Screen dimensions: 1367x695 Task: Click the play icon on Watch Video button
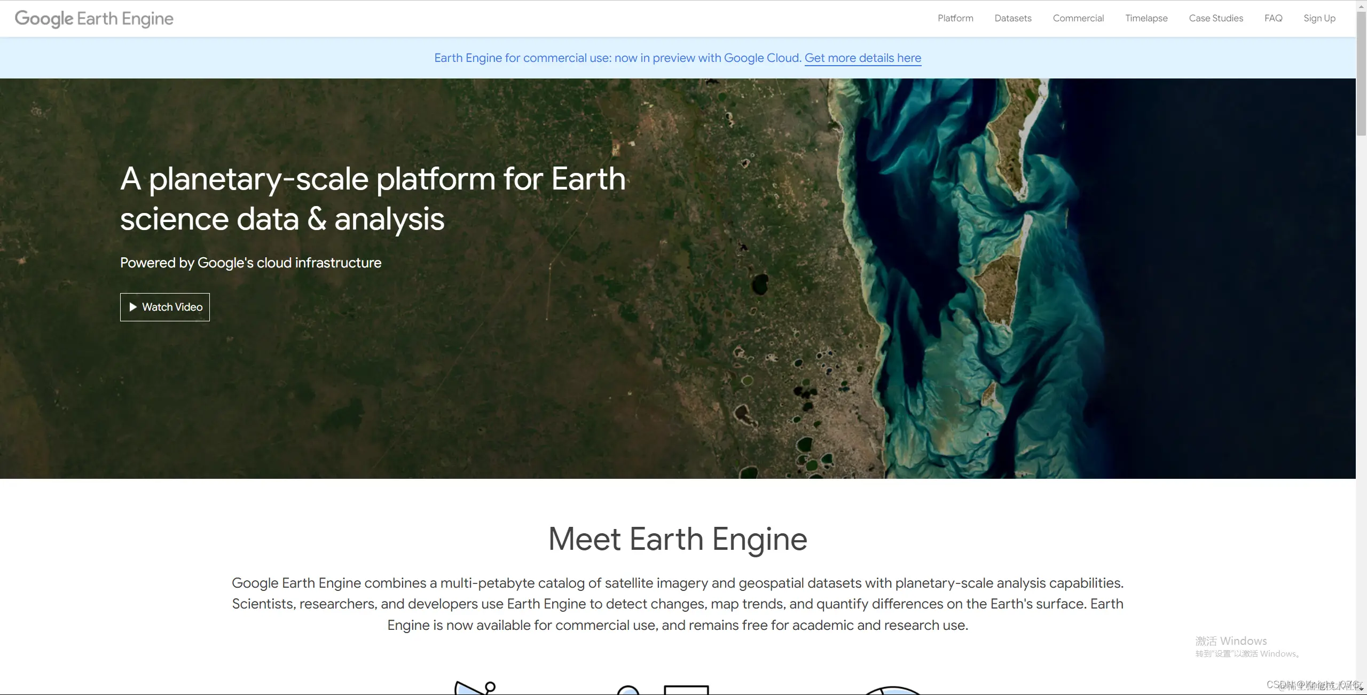pos(132,307)
